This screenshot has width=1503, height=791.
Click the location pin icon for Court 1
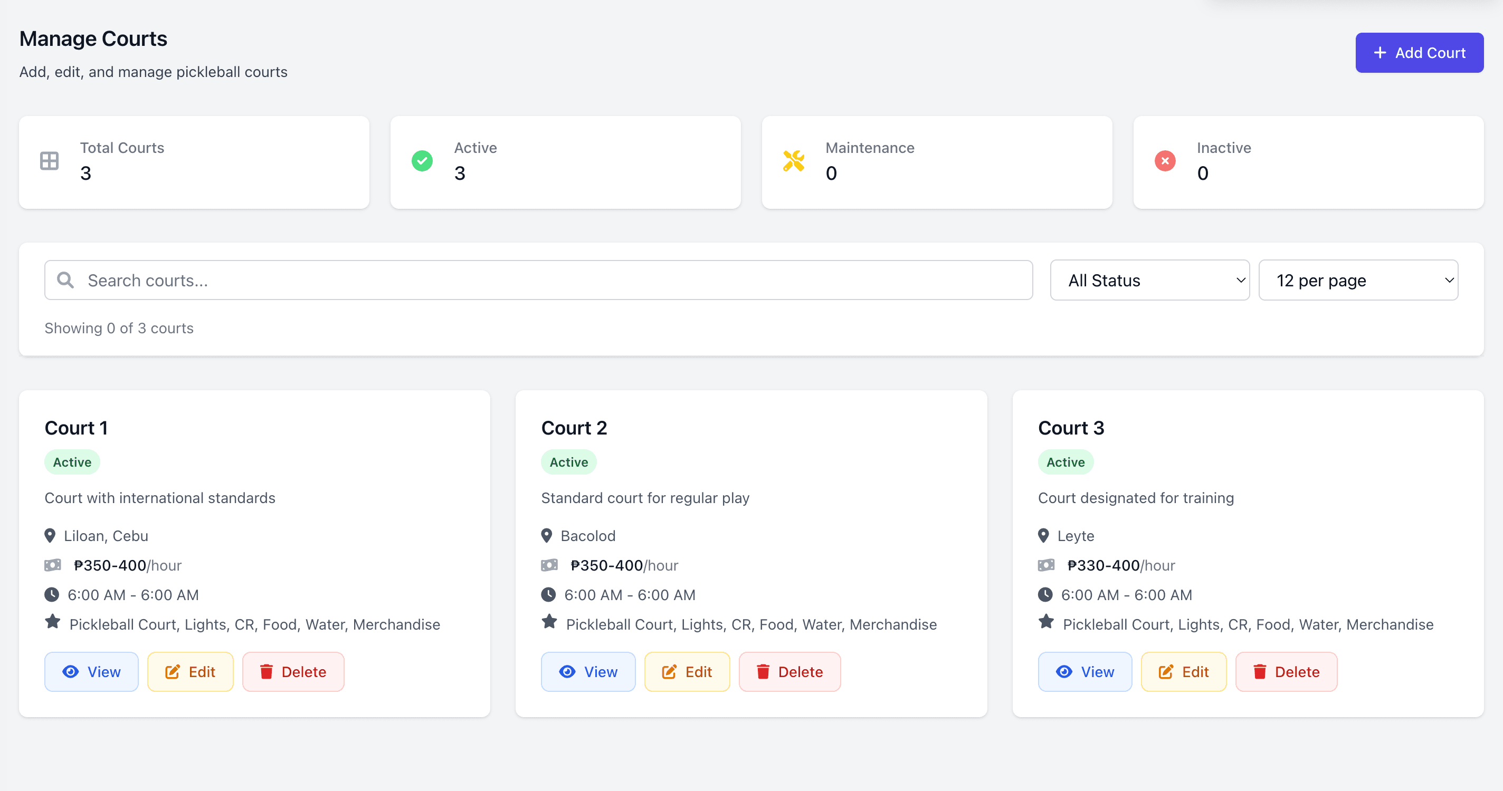(x=50, y=535)
